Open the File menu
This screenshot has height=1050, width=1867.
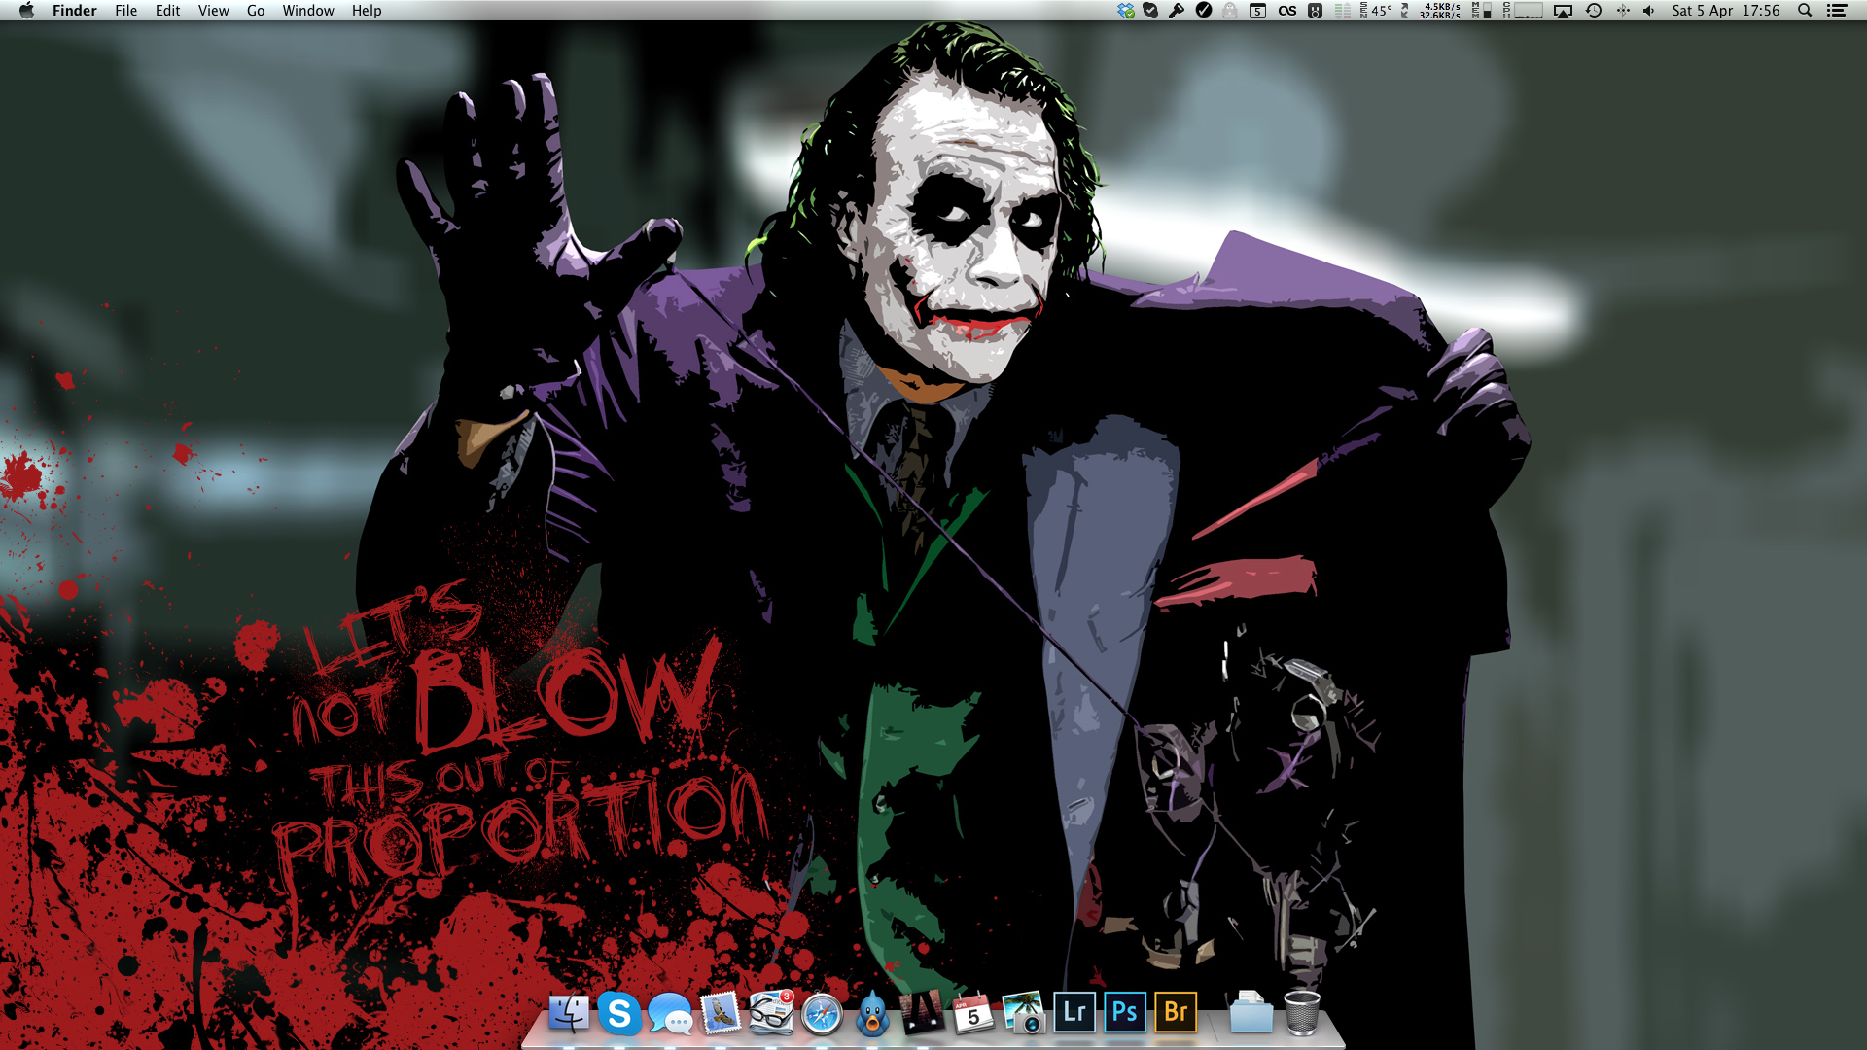point(126,11)
